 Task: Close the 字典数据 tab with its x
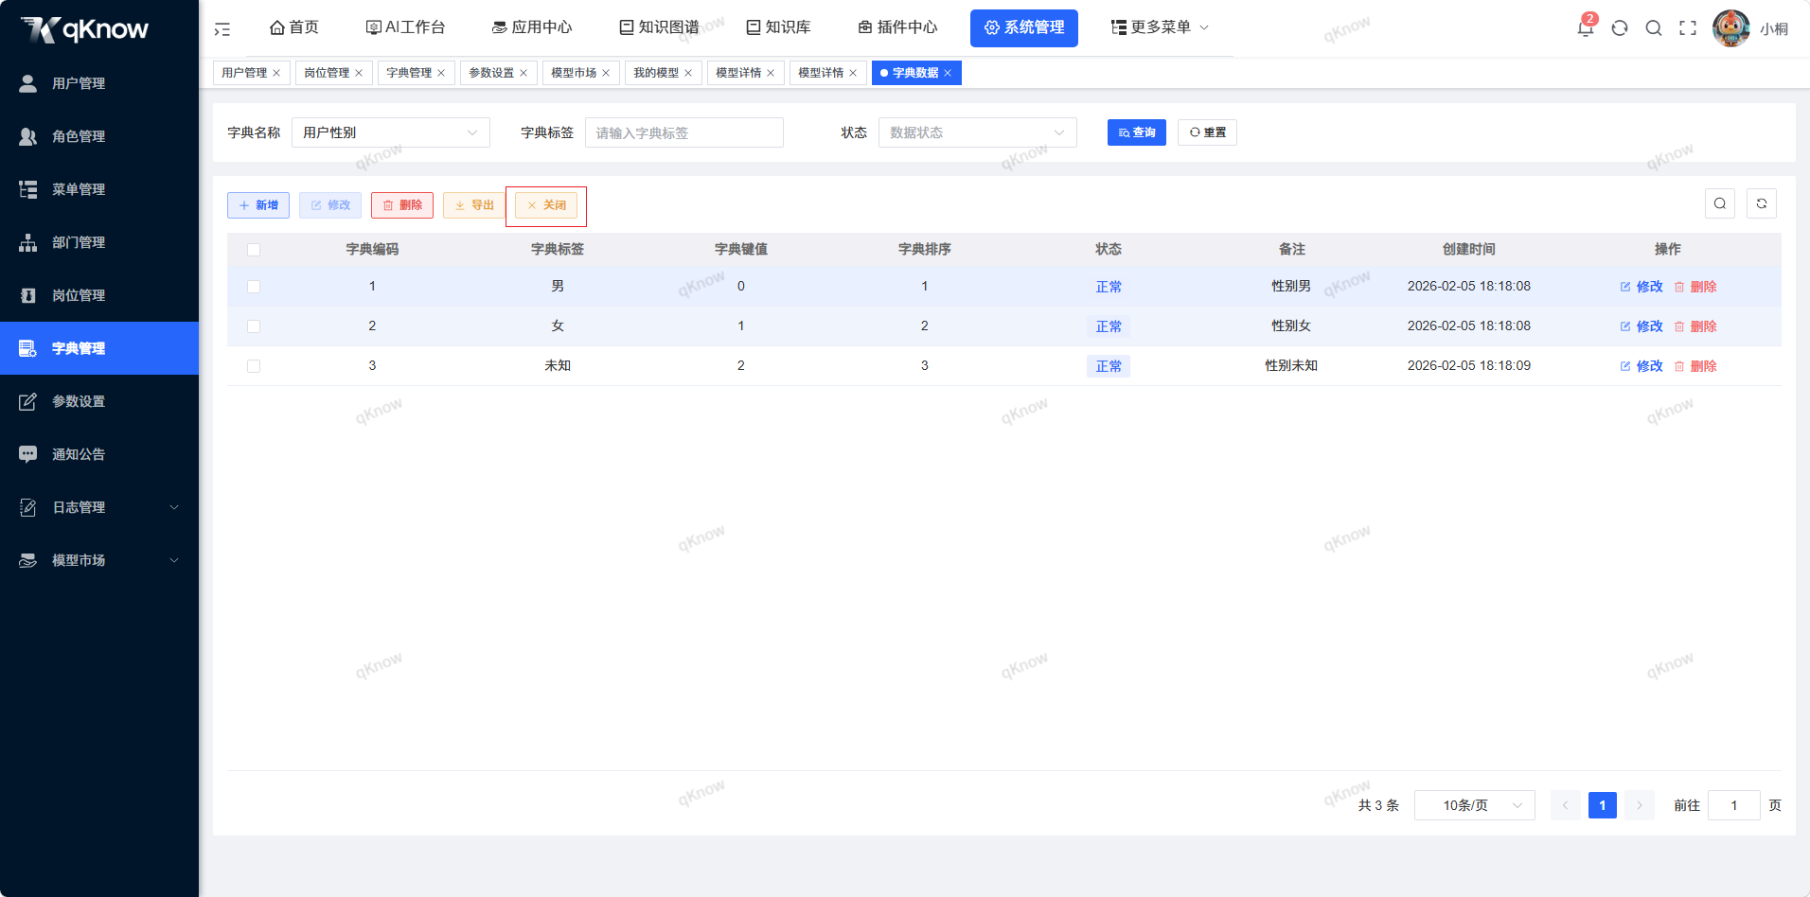pos(948,73)
